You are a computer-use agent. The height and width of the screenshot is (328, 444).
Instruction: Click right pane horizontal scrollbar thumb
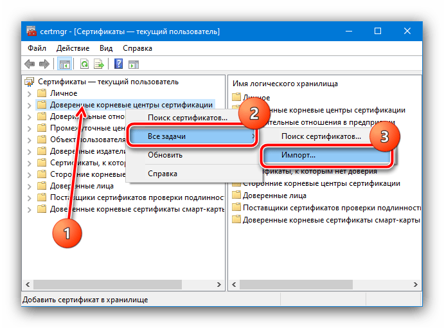(296, 284)
